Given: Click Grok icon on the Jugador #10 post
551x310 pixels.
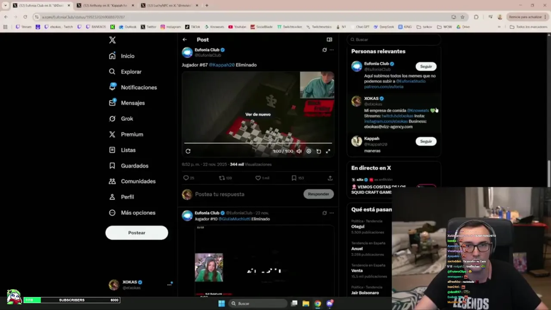Looking at the screenshot, I should click(325, 213).
